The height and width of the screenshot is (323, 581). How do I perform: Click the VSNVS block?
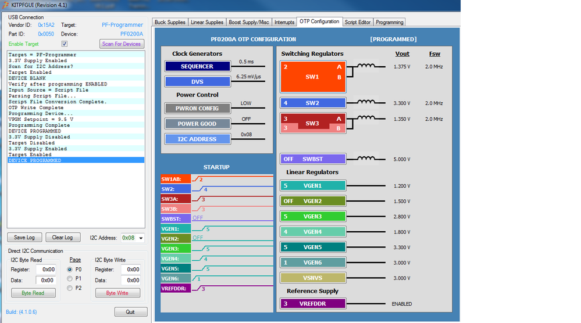(313, 278)
